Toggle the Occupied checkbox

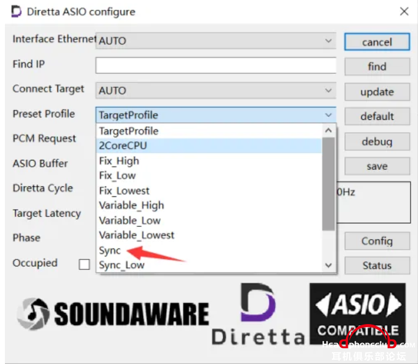click(x=84, y=264)
